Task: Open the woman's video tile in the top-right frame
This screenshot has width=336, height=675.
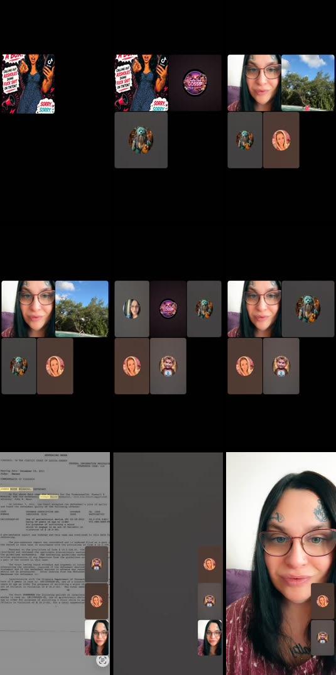Action: (254, 83)
